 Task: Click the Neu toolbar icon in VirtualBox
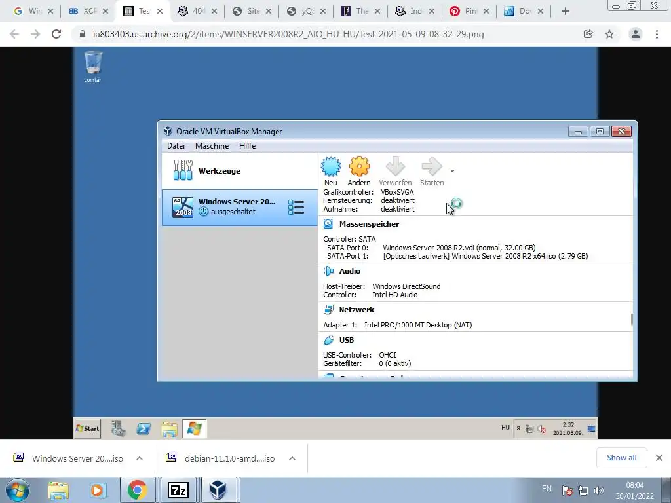331,166
